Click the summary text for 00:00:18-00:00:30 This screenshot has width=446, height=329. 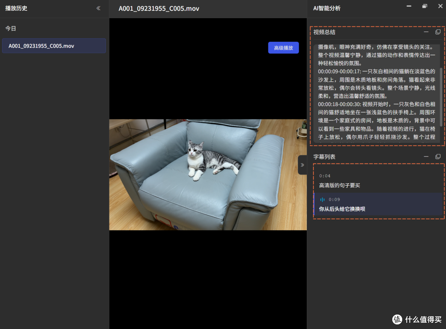click(376, 121)
